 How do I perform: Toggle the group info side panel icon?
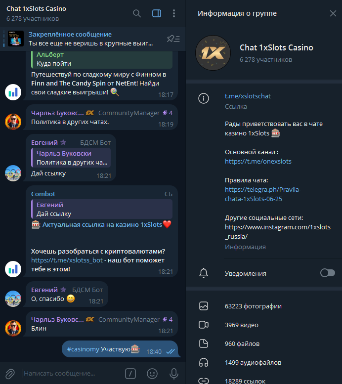click(x=157, y=13)
